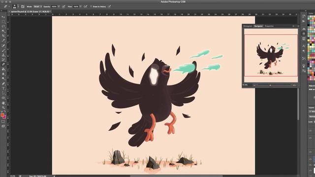315x177 pixels.
Task: Select the History Brush tool
Action: point(3,59)
